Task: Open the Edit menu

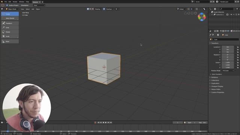Action: (x=10, y=2)
